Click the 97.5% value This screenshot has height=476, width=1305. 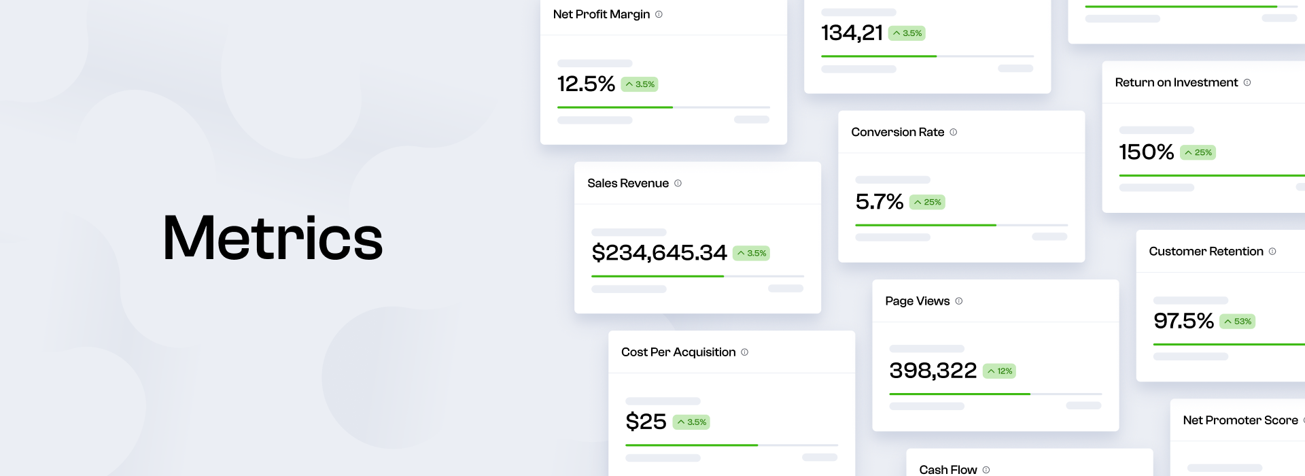tap(1183, 321)
